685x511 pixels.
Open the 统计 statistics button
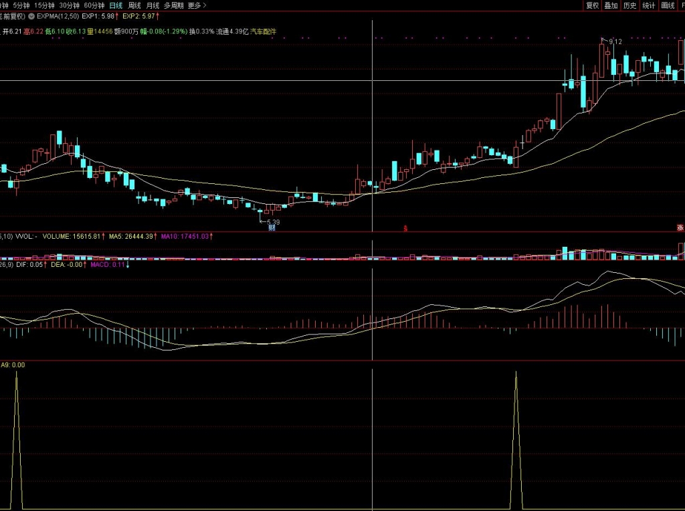[x=648, y=5]
